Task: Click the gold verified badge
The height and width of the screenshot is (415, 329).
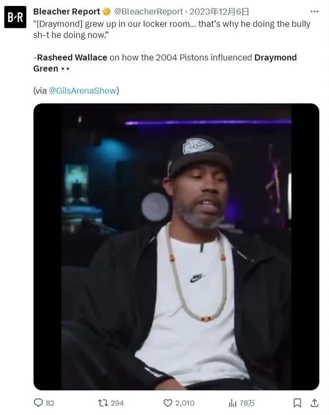Action: pos(107,11)
